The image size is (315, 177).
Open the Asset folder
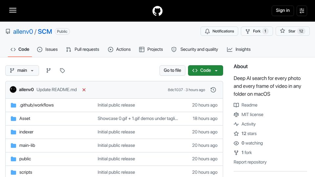(x=25, y=118)
